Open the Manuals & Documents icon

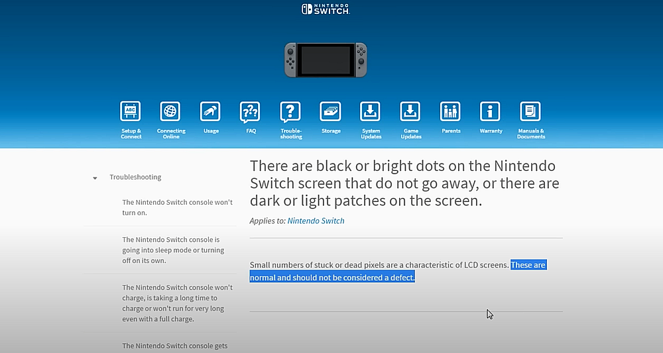coord(530,111)
